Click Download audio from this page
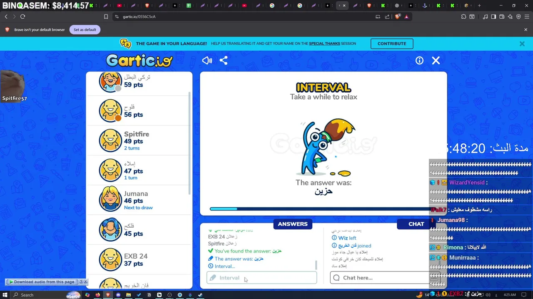The image size is (533, 299). pyautogui.click(x=42, y=282)
